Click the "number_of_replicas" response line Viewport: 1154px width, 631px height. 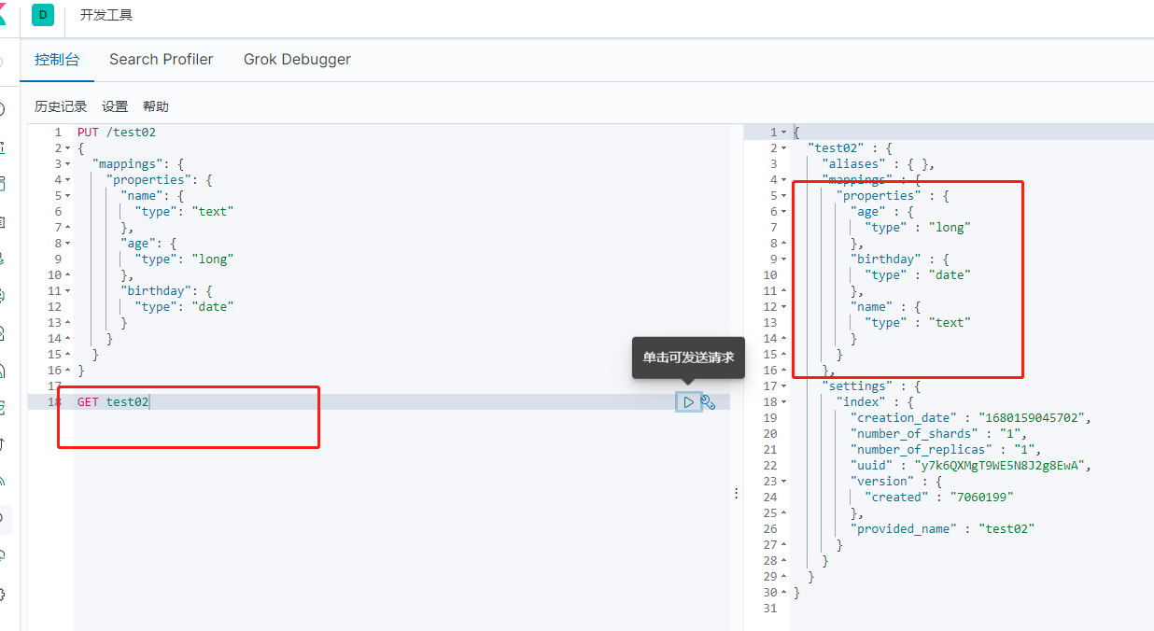pos(946,450)
